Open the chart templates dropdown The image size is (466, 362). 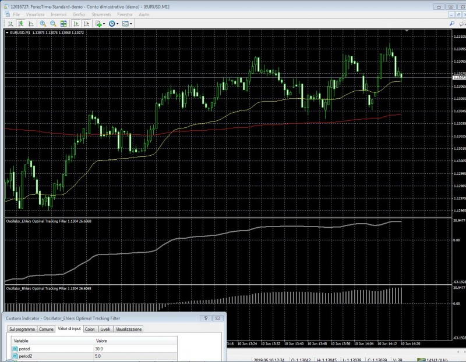pyautogui.click(x=126, y=24)
